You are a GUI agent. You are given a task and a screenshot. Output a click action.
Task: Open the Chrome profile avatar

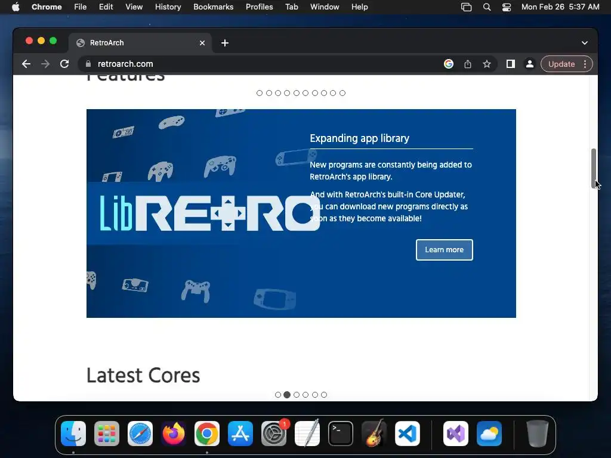click(530, 64)
